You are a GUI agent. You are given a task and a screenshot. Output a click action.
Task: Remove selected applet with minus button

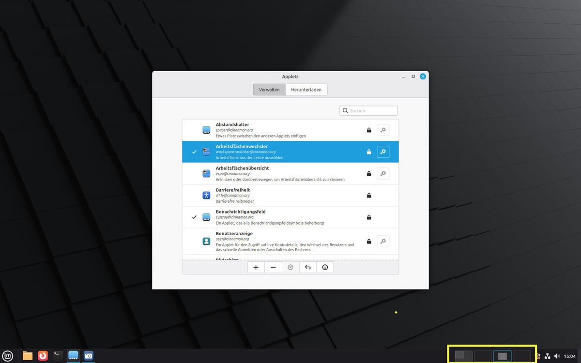[273, 267]
